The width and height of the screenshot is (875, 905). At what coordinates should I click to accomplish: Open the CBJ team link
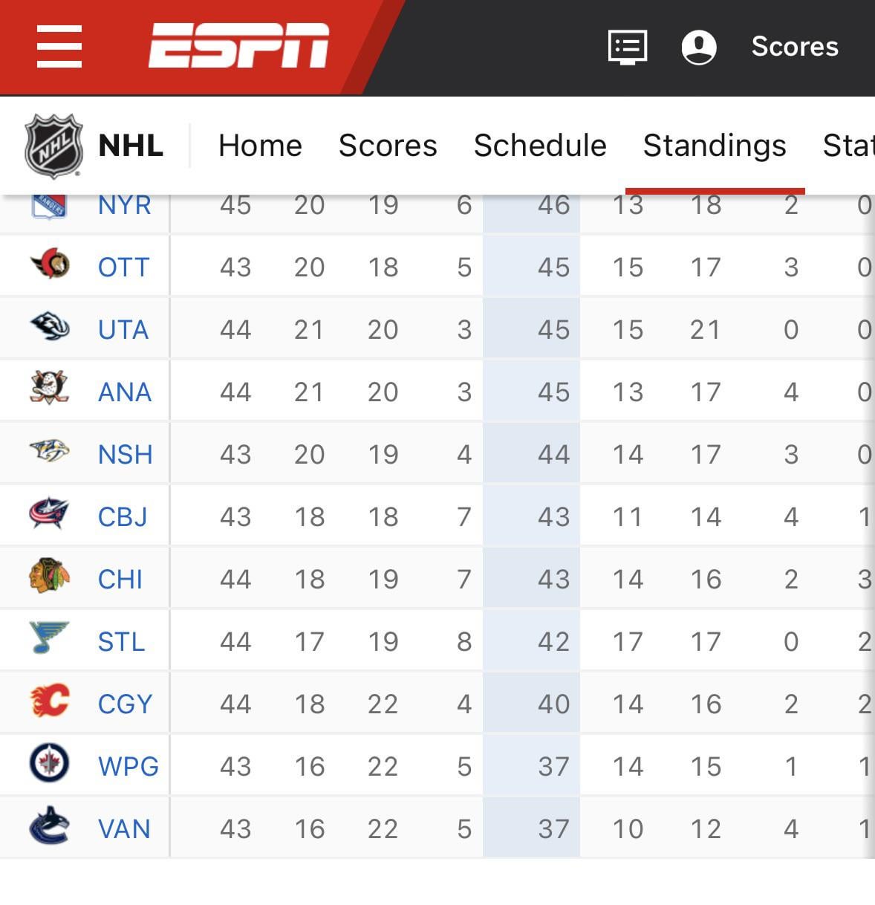(123, 517)
